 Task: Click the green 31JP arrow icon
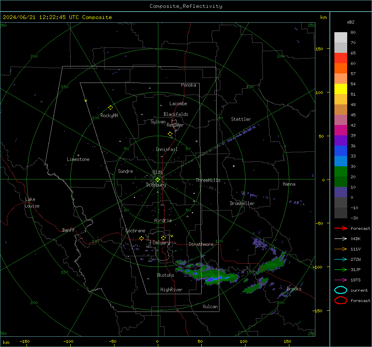tap(341, 269)
